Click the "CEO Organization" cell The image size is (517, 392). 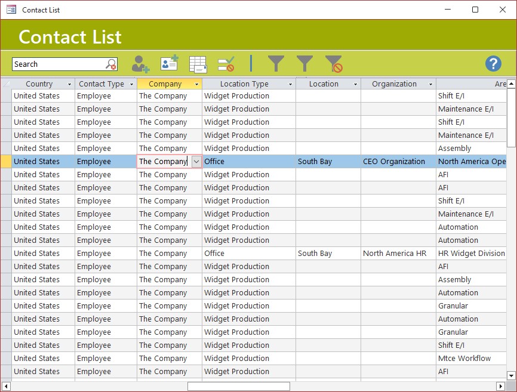coord(398,162)
